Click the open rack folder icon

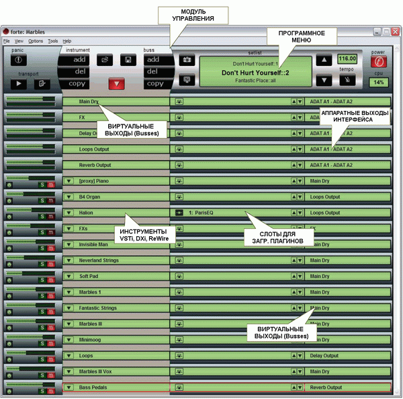tap(105, 60)
